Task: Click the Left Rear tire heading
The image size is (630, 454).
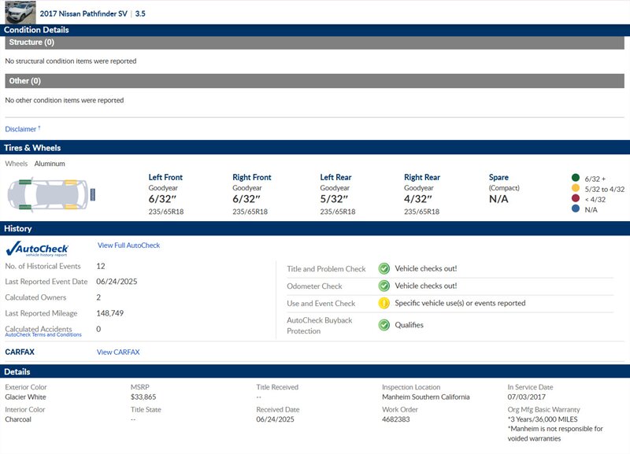Action: coord(336,177)
